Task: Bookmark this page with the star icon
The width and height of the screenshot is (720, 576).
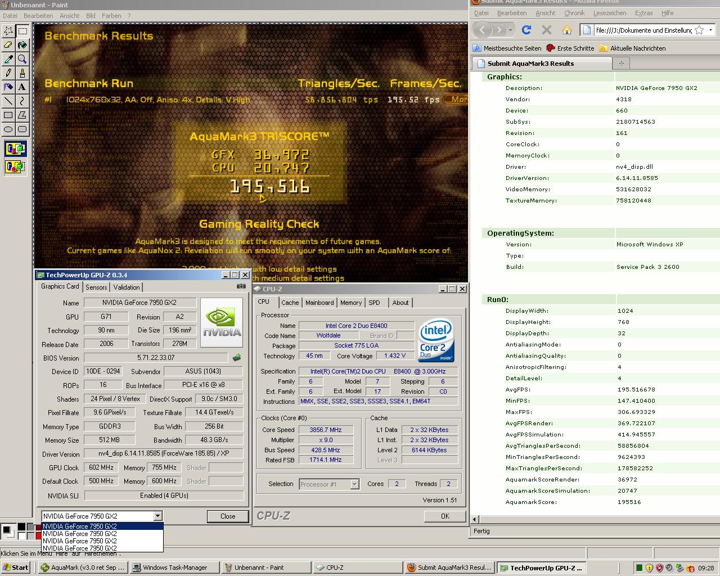Action: tap(699, 30)
